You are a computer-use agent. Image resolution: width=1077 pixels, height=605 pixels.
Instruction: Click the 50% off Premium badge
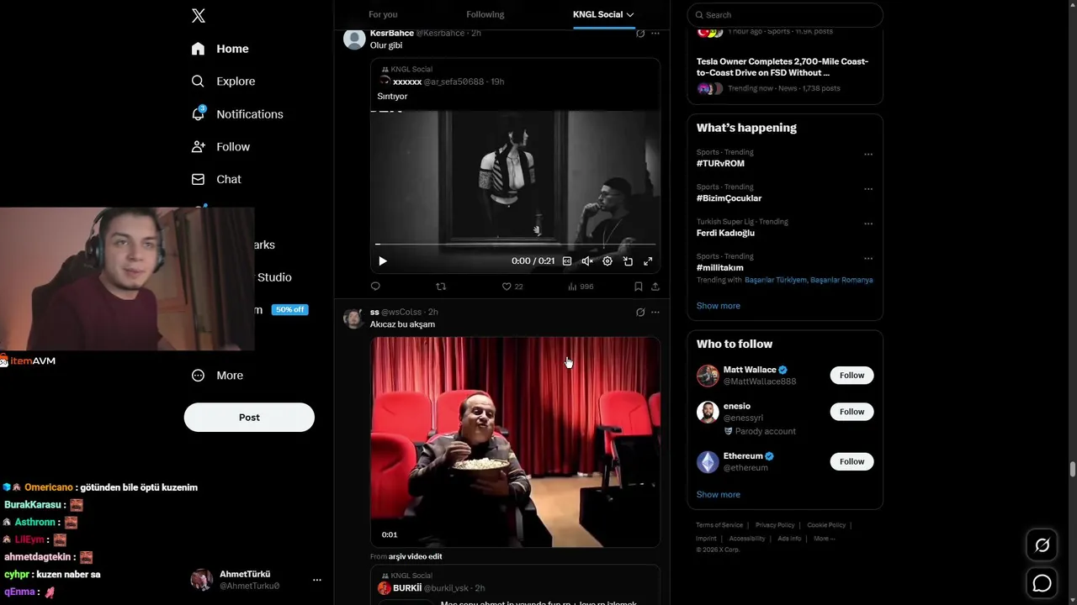[289, 310]
